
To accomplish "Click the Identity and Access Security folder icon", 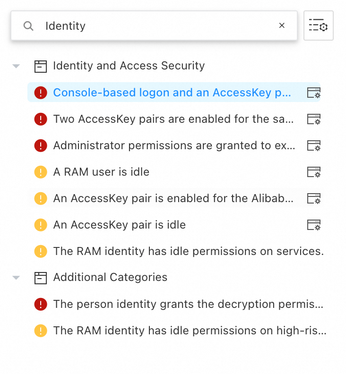I will point(41,66).
